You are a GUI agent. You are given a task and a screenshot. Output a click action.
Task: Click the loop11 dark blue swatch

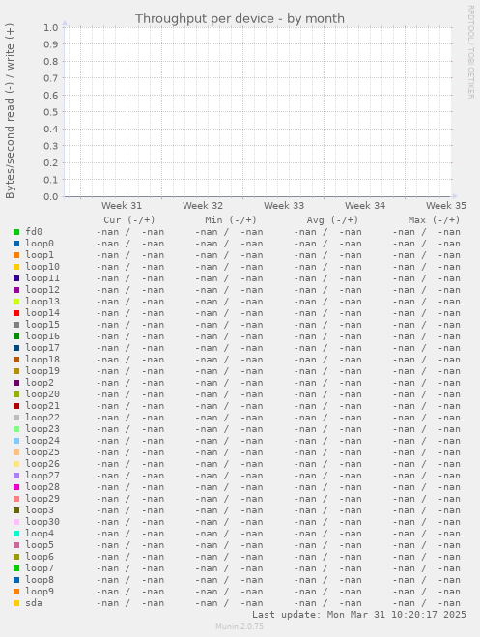[x=16, y=278]
